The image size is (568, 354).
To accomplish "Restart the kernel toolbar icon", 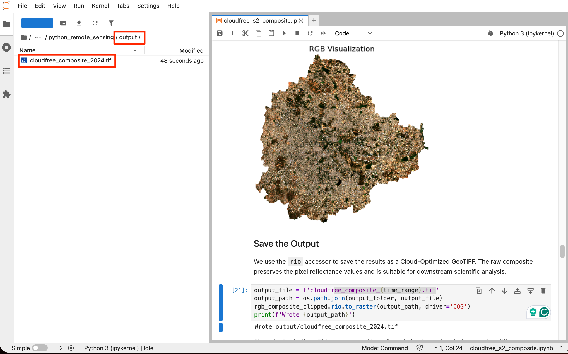I will coord(310,33).
